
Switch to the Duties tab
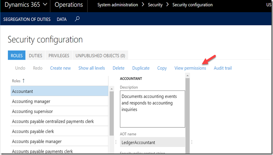35,55
